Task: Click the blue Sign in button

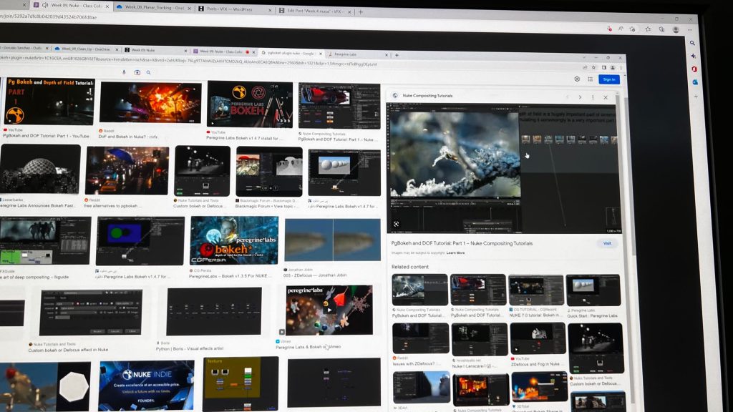Action: pyautogui.click(x=608, y=79)
